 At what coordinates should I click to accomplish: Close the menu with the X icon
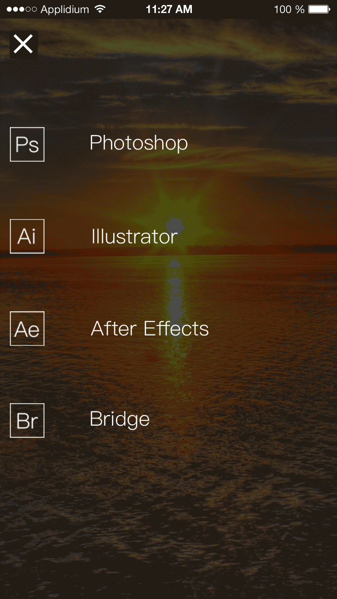pyautogui.click(x=23, y=44)
